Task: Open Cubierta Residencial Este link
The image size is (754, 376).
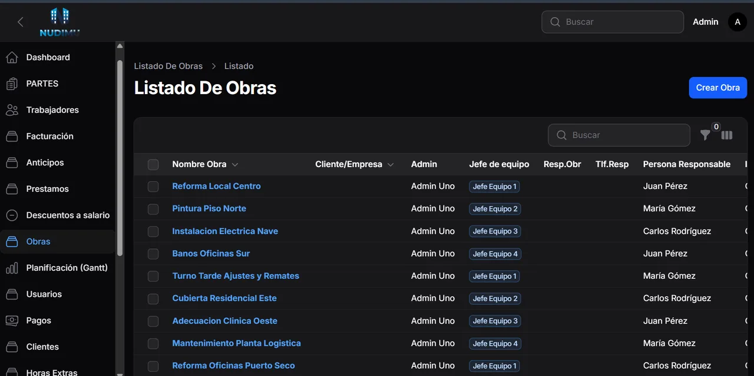Action: (224, 298)
